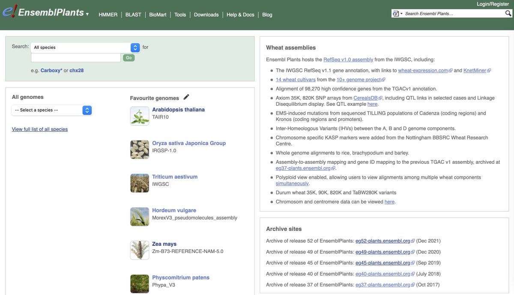This screenshot has width=514, height=295.
Task: Open the 14 wheat cultivars link
Action: click(296, 80)
